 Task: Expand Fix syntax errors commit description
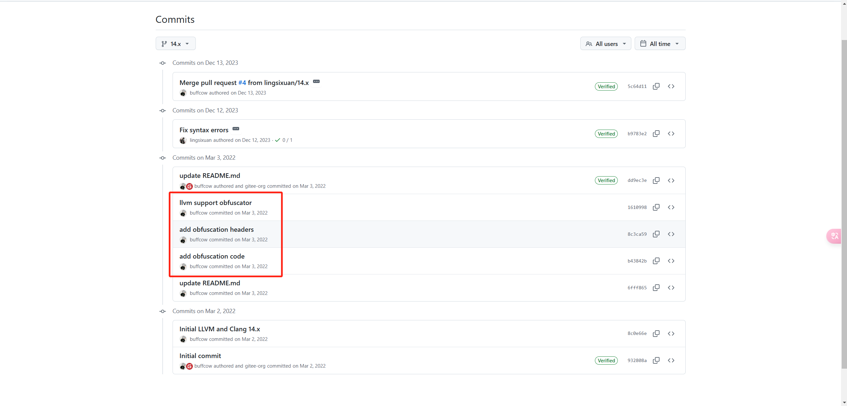236,129
